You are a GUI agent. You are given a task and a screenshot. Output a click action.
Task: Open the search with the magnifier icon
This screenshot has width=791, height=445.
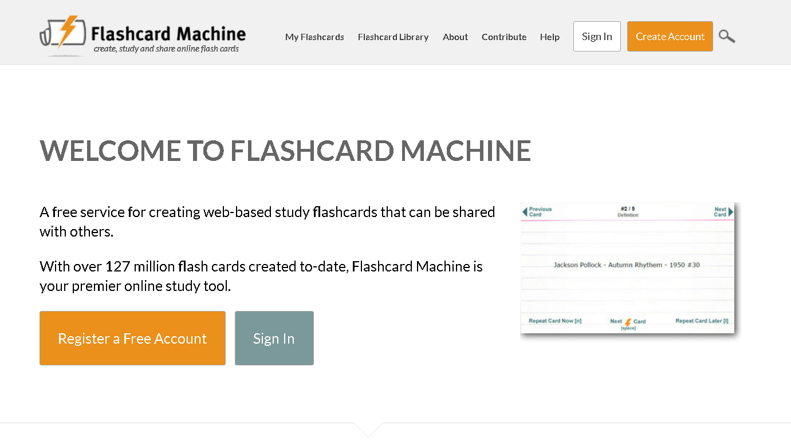[726, 36]
